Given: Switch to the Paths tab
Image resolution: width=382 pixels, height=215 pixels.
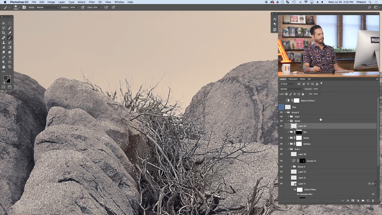Looking at the screenshot, I should [302, 79].
